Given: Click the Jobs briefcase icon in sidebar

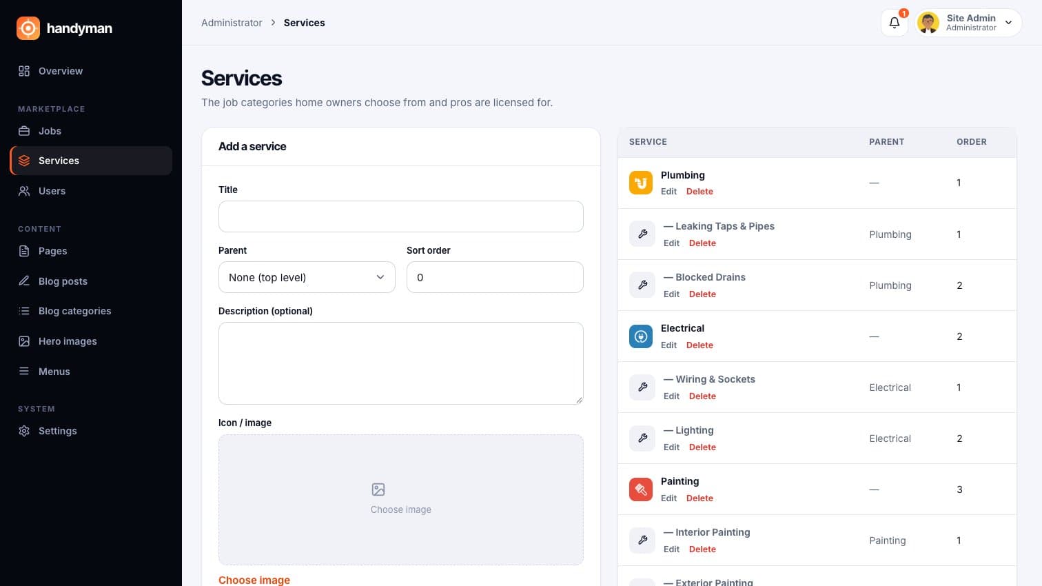Looking at the screenshot, I should point(24,131).
